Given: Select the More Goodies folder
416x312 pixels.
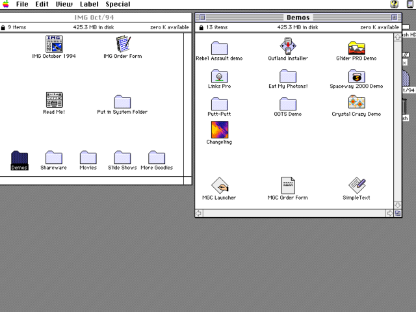Looking at the screenshot, I should [x=157, y=157].
